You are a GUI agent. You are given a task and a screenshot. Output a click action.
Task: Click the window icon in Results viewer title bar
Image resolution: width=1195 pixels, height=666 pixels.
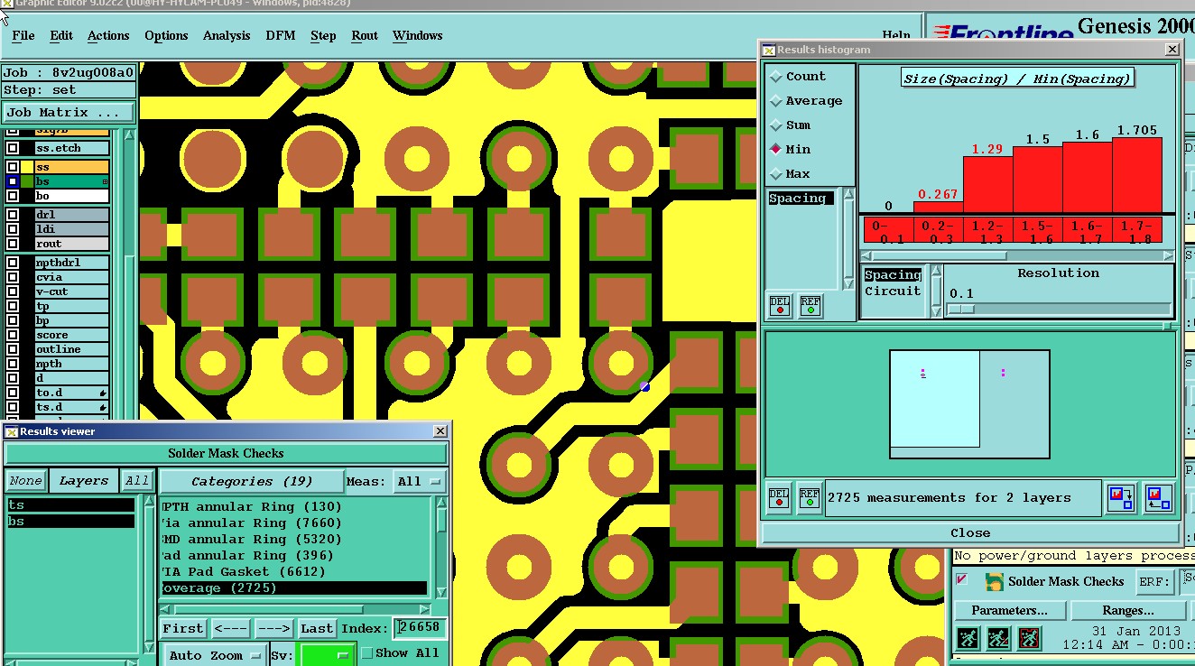[12, 431]
